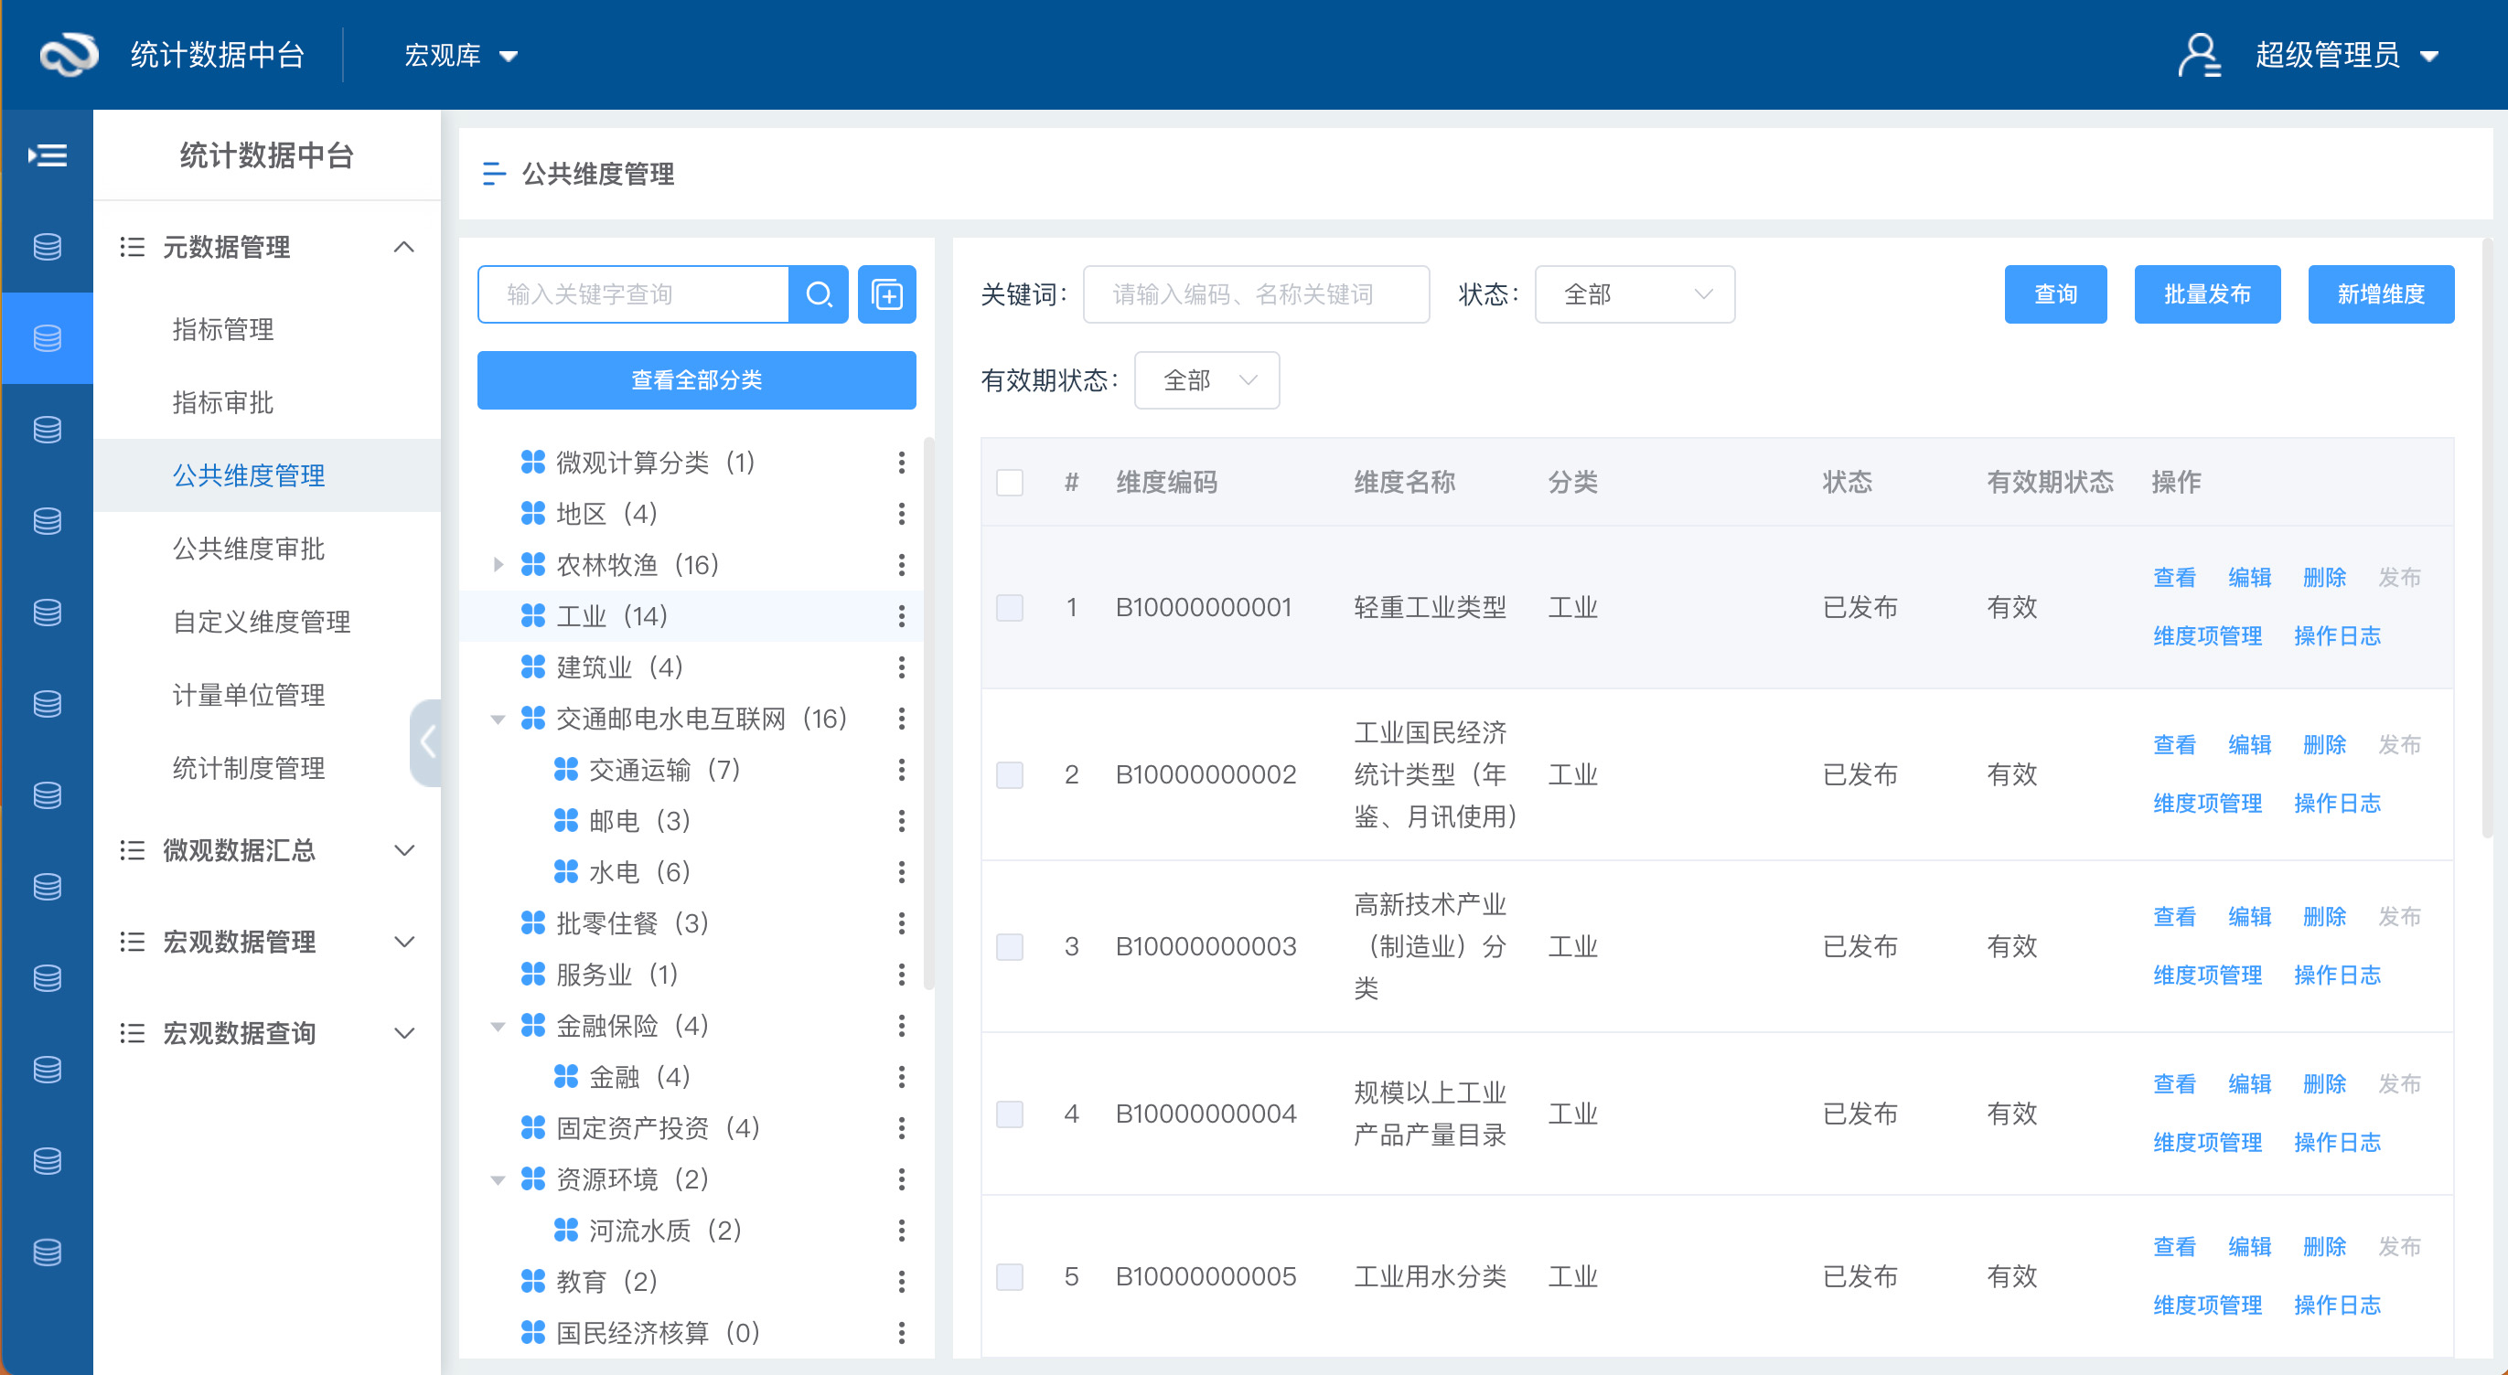Toggle the select-all checkbox in table header
The height and width of the screenshot is (1375, 2508).
click(1010, 482)
